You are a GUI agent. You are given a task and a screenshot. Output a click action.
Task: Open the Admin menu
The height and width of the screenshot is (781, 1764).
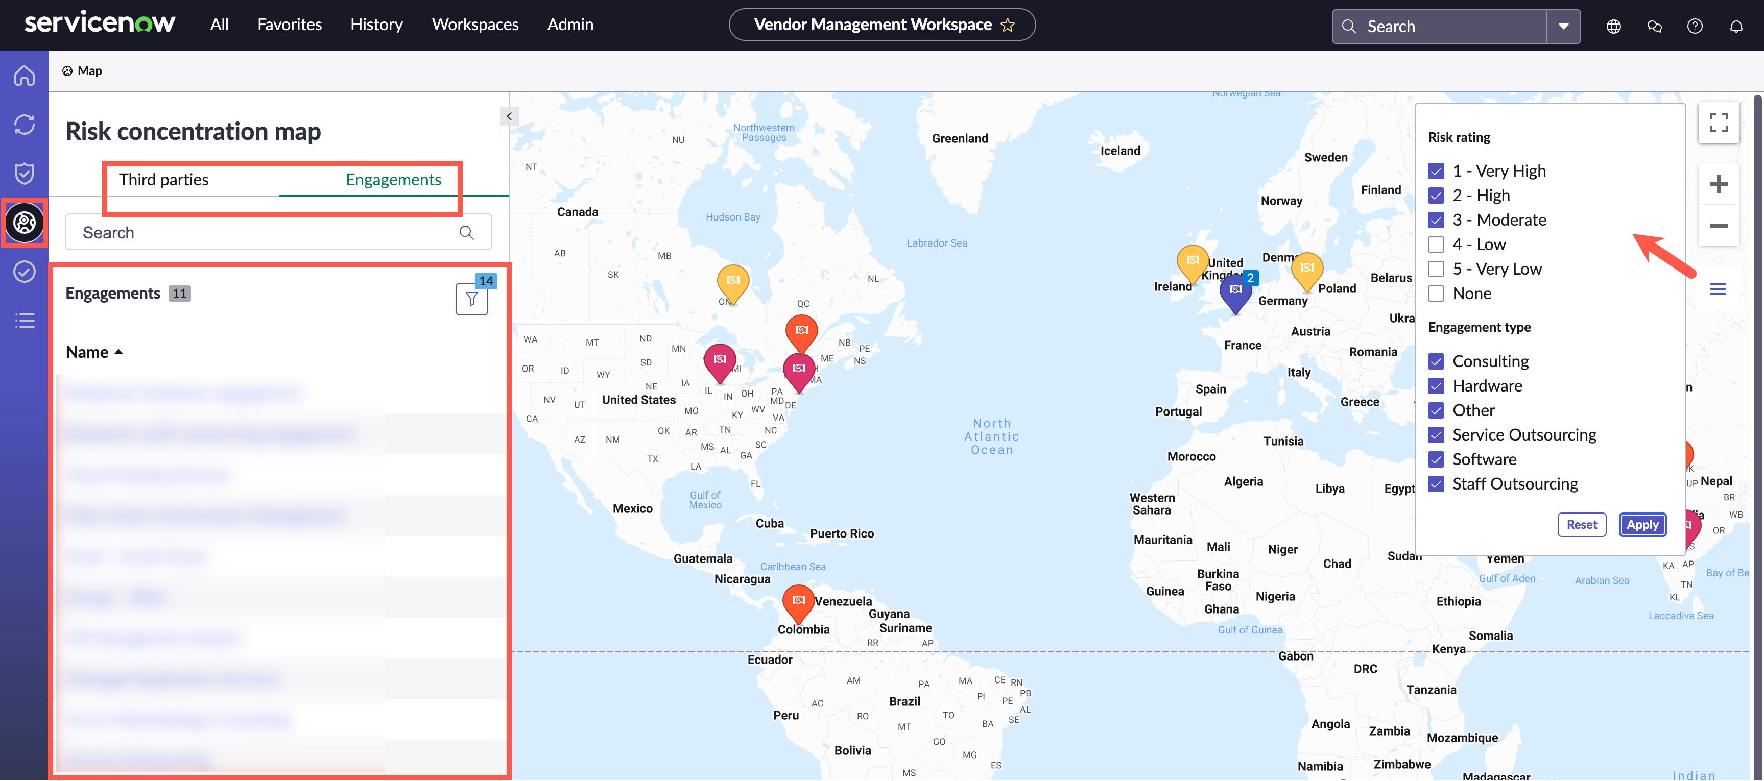click(570, 25)
